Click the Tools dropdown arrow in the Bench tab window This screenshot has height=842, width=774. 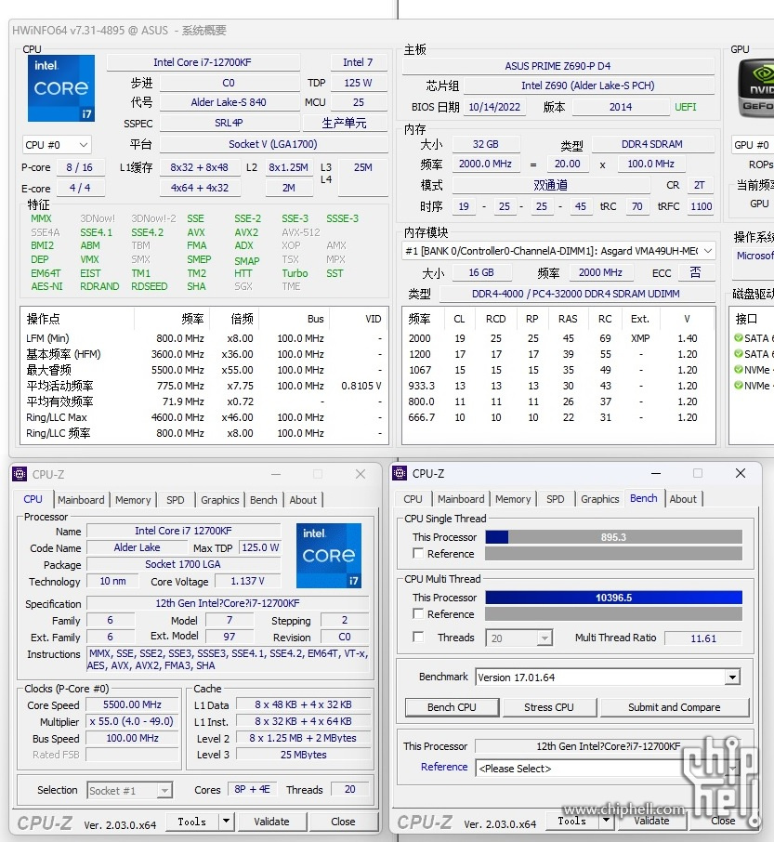coord(606,820)
